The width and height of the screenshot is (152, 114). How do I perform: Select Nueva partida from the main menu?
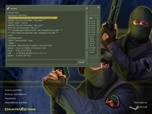[13, 90]
